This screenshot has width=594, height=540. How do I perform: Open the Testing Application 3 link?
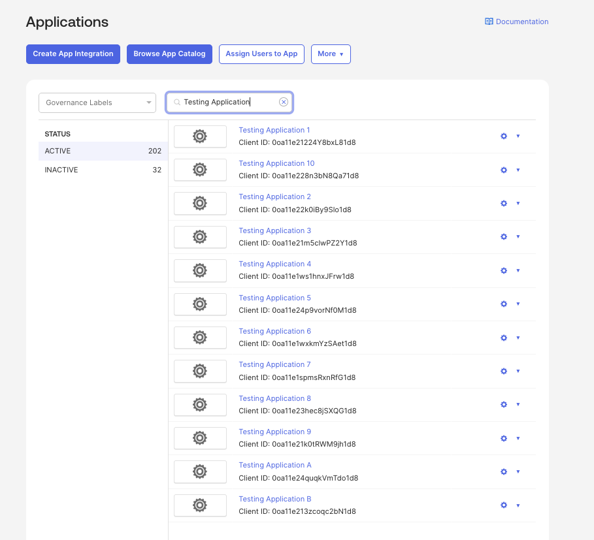[274, 231]
